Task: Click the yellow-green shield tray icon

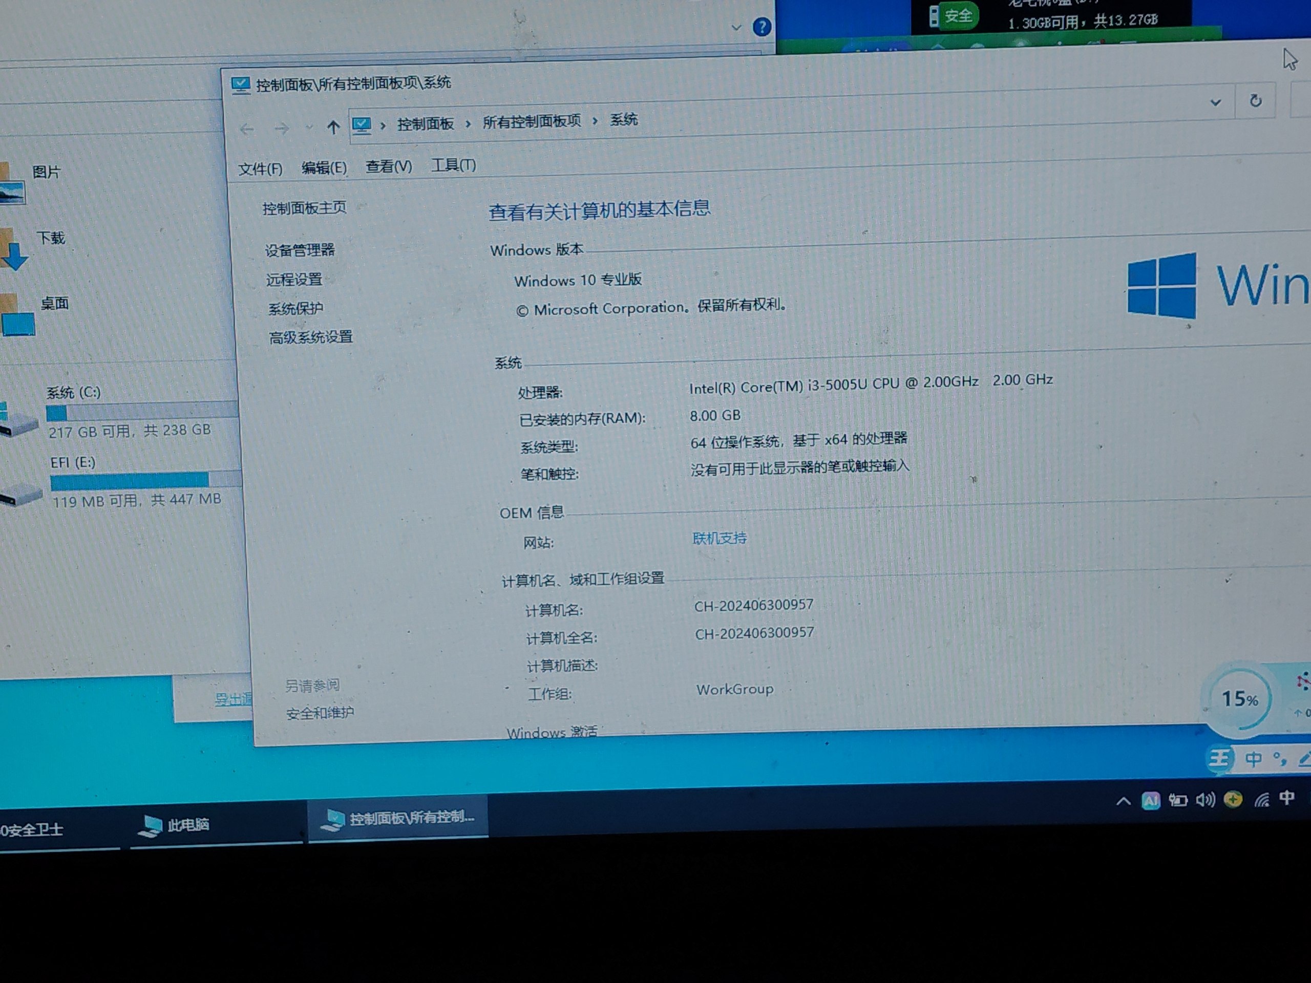Action: [1233, 799]
